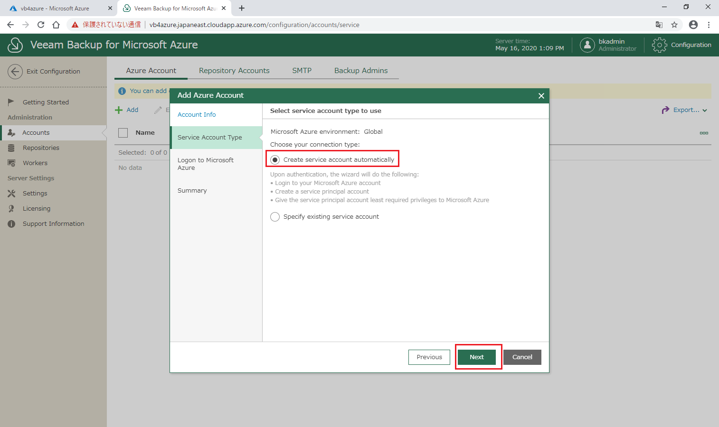Click the Export arrow icon
The height and width of the screenshot is (427, 719).
tap(665, 110)
